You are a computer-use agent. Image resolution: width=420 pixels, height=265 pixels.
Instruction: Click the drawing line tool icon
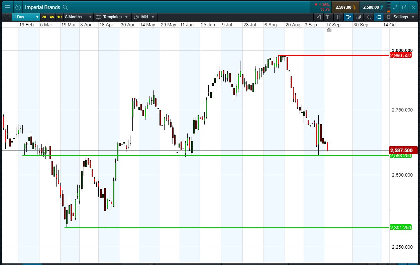(x=318, y=17)
